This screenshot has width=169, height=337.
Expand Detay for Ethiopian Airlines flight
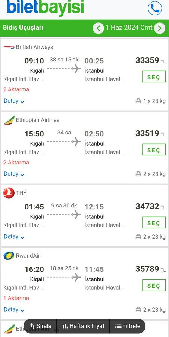[x=14, y=174]
